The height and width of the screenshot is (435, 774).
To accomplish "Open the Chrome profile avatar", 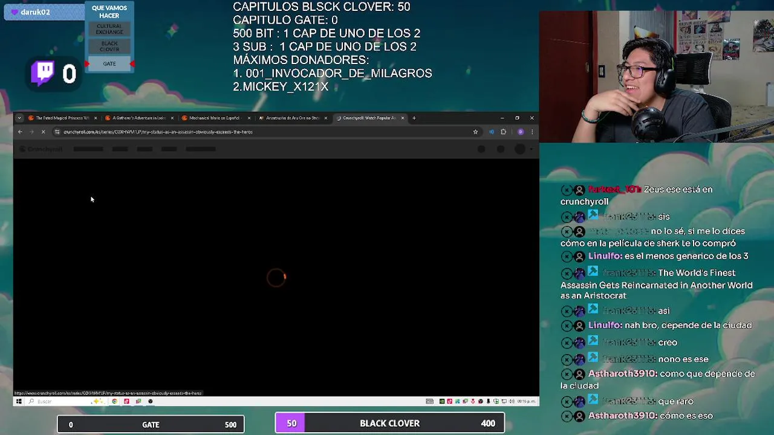I will pos(521,132).
